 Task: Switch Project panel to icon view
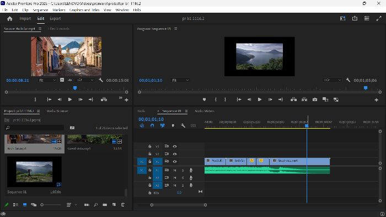point(25,205)
